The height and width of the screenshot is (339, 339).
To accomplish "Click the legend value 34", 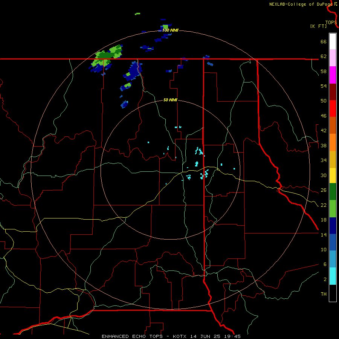I will (x=324, y=160).
